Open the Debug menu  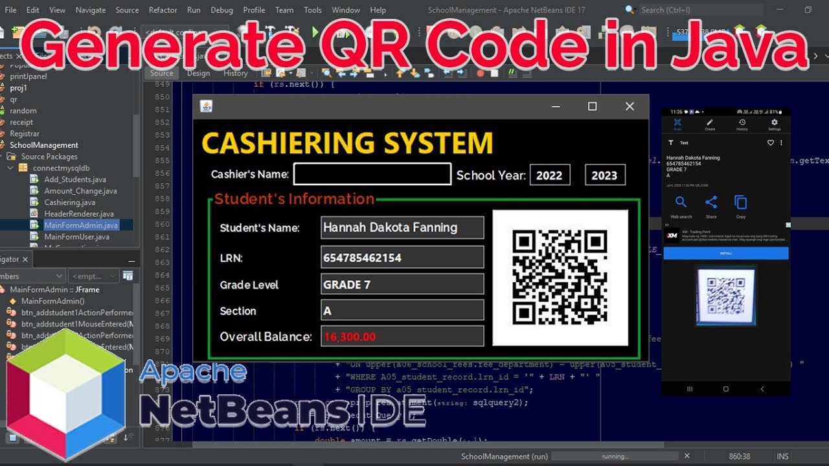221,10
